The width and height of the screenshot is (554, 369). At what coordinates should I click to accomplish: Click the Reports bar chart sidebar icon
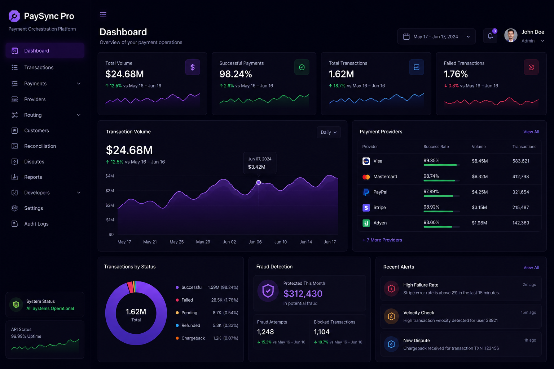[x=14, y=177]
